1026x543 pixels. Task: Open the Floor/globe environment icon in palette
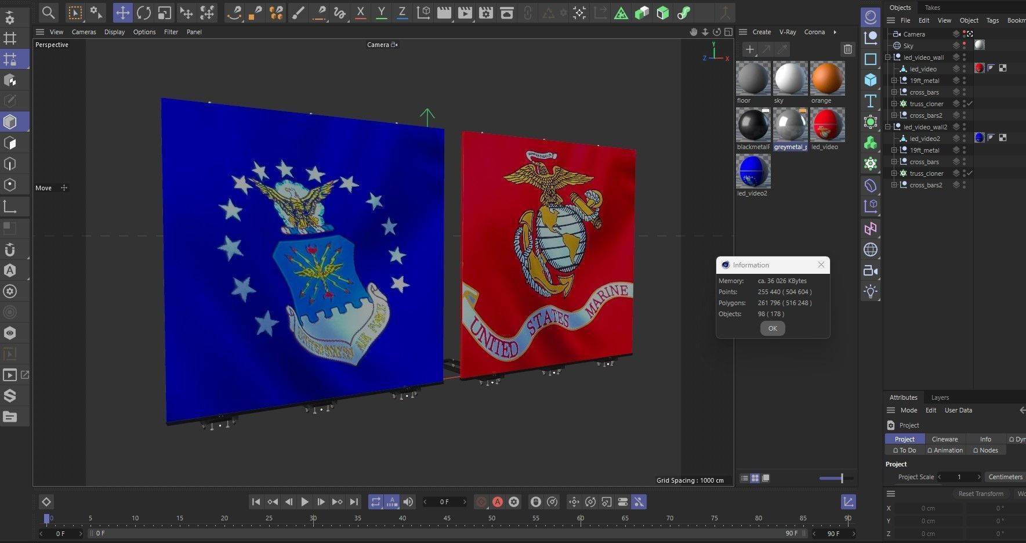point(870,249)
